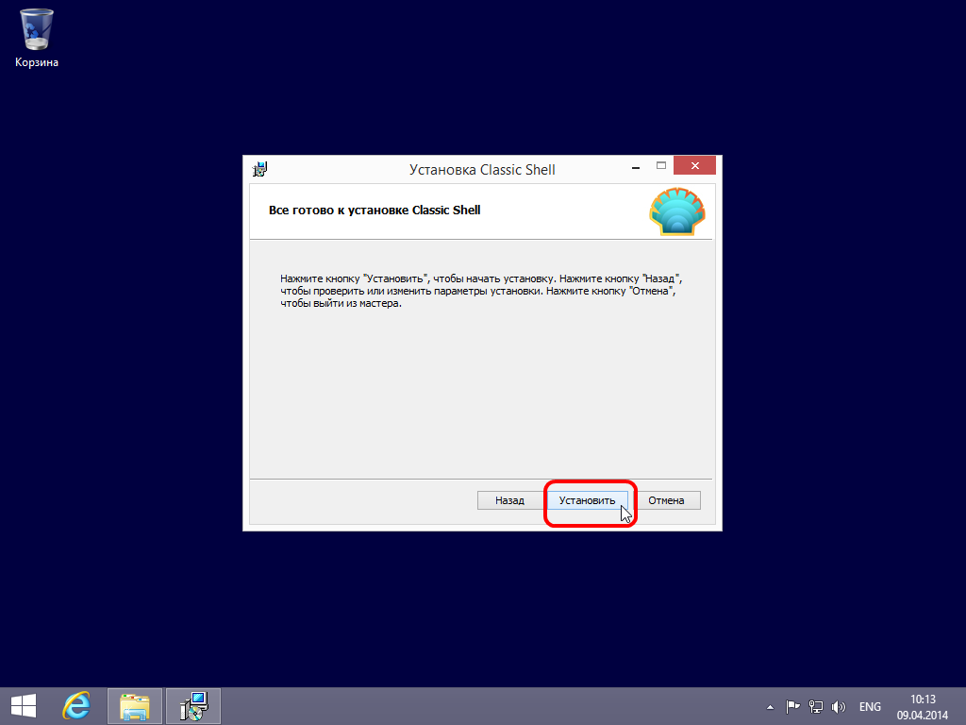Click the heading "Все готово к установке Classic Shell"
966x725 pixels.
[x=375, y=211]
